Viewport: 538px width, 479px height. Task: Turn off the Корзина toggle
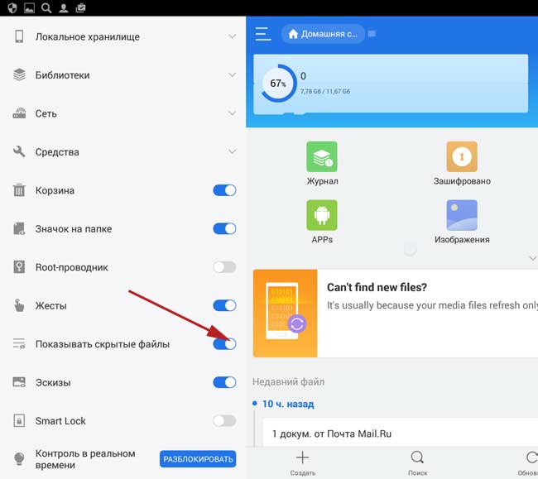click(x=224, y=190)
